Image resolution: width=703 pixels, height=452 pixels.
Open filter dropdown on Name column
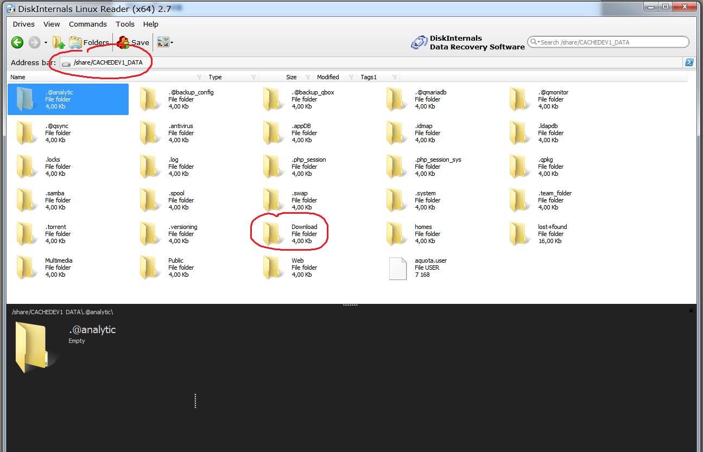(199, 77)
